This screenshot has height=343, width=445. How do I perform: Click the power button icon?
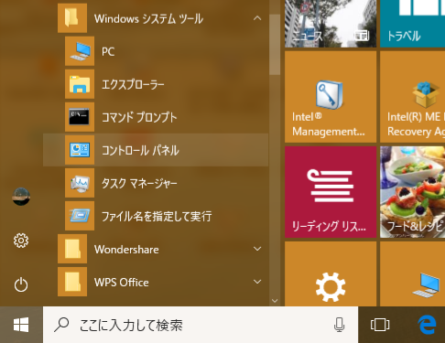(x=21, y=284)
